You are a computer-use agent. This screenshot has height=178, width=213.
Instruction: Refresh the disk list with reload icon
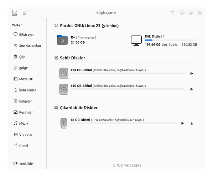172,13
